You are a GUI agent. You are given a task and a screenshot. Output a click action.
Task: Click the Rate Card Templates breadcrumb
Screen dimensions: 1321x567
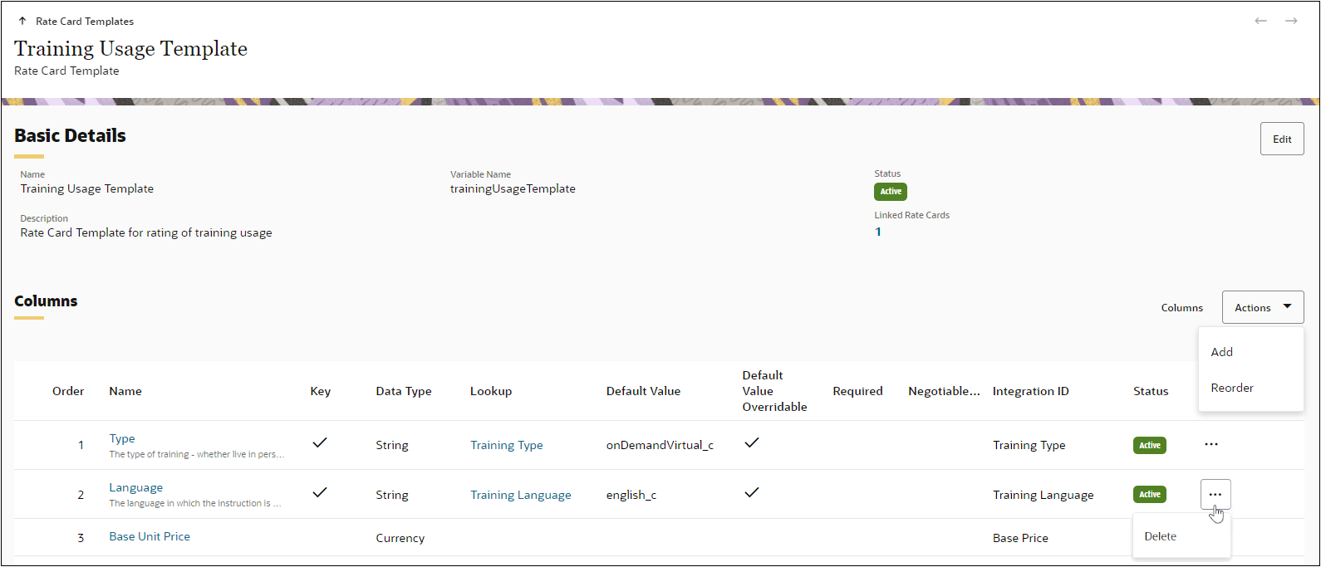pos(85,22)
